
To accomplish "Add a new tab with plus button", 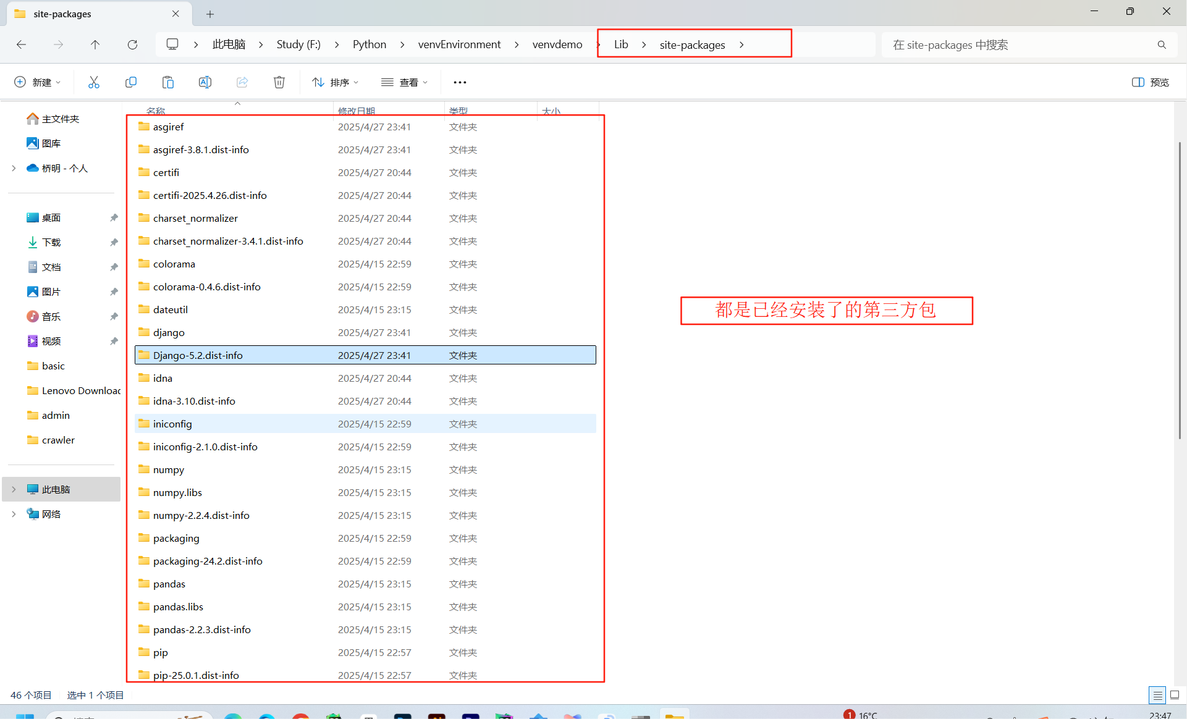I will pyautogui.click(x=210, y=14).
